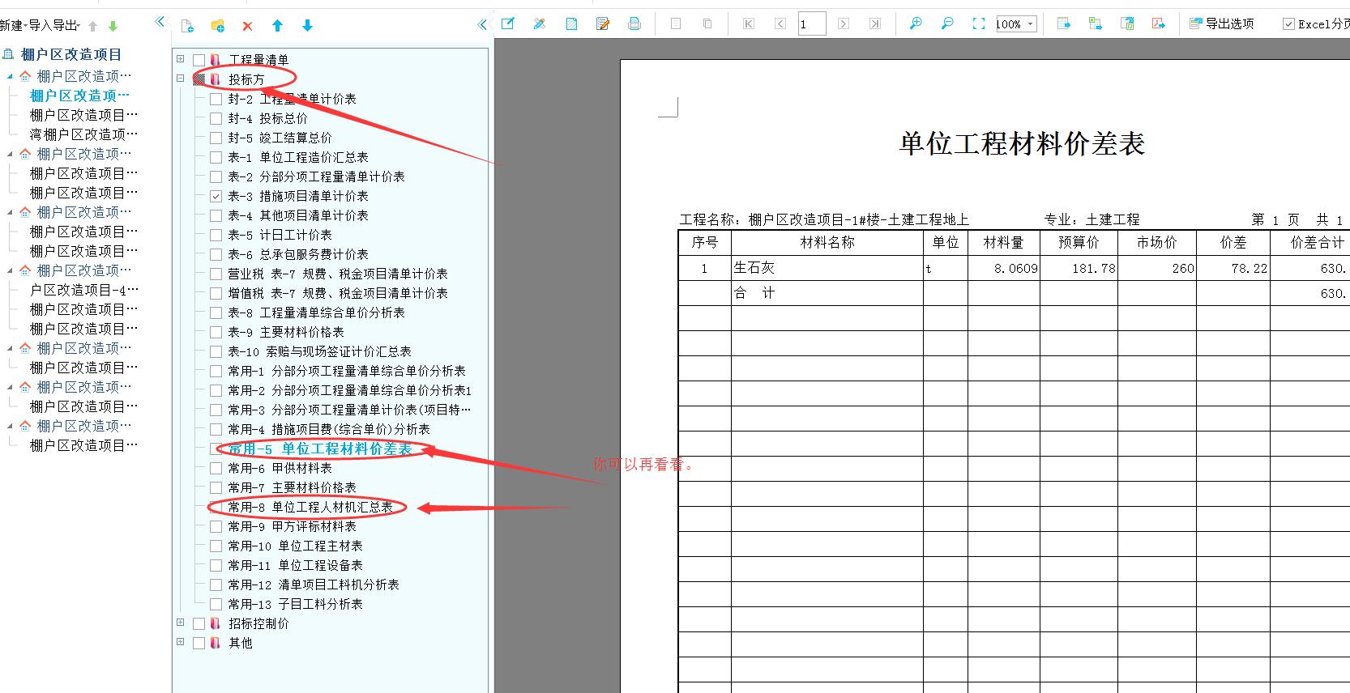Collapse the first 棚户区改造项 building node
The height and width of the screenshot is (693, 1350).
click(11, 76)
